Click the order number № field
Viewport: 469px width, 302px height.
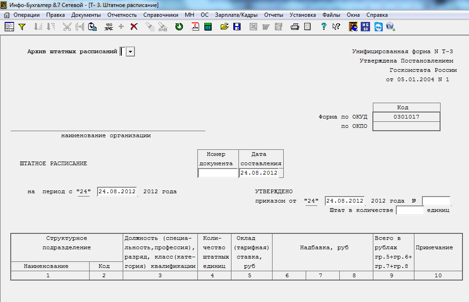(436, 201)
